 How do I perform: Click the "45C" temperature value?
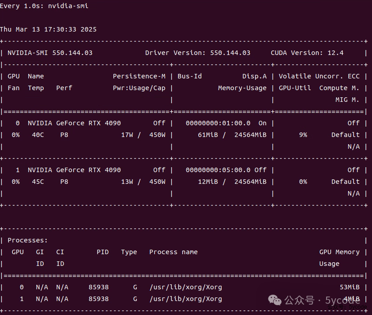tap(38, 182)
